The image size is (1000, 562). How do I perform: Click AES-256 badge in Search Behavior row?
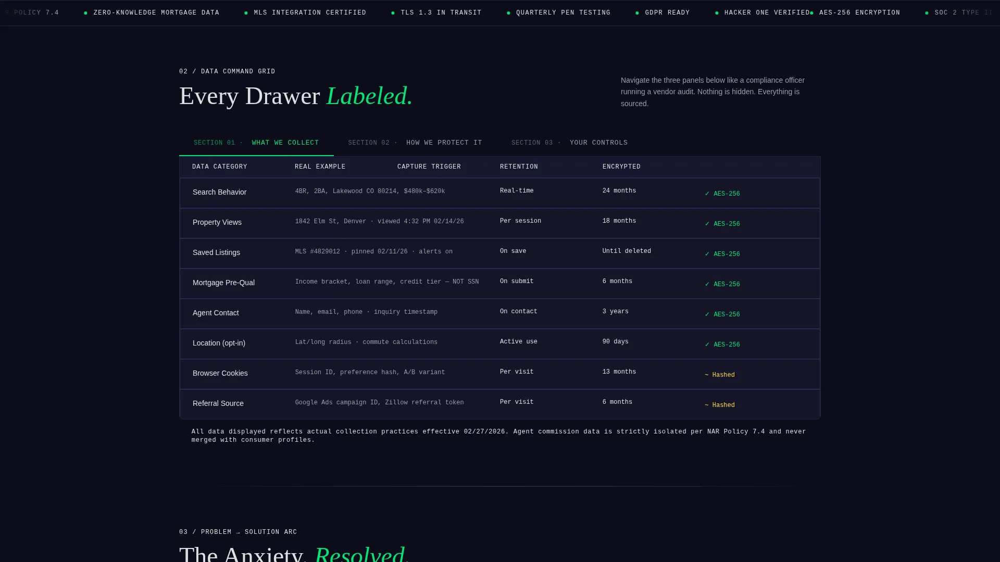[722, 194]
